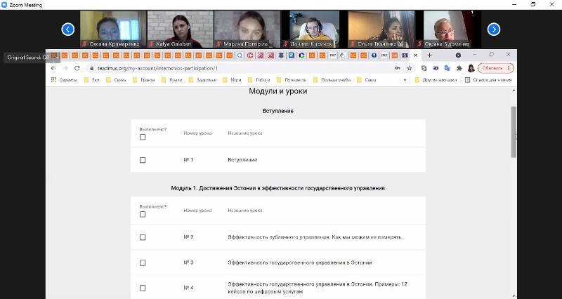The image size is (562, 299).
Task: Select Марина Погоріла video thumbnail
Action: (x=247, y=29)
